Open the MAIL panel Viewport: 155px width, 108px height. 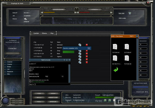pos(39,102)
